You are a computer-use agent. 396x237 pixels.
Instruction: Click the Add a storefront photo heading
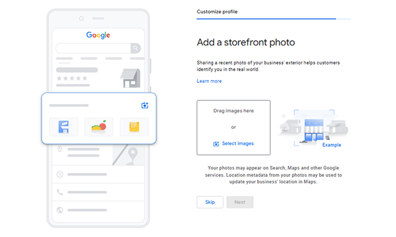coord(246,42)
